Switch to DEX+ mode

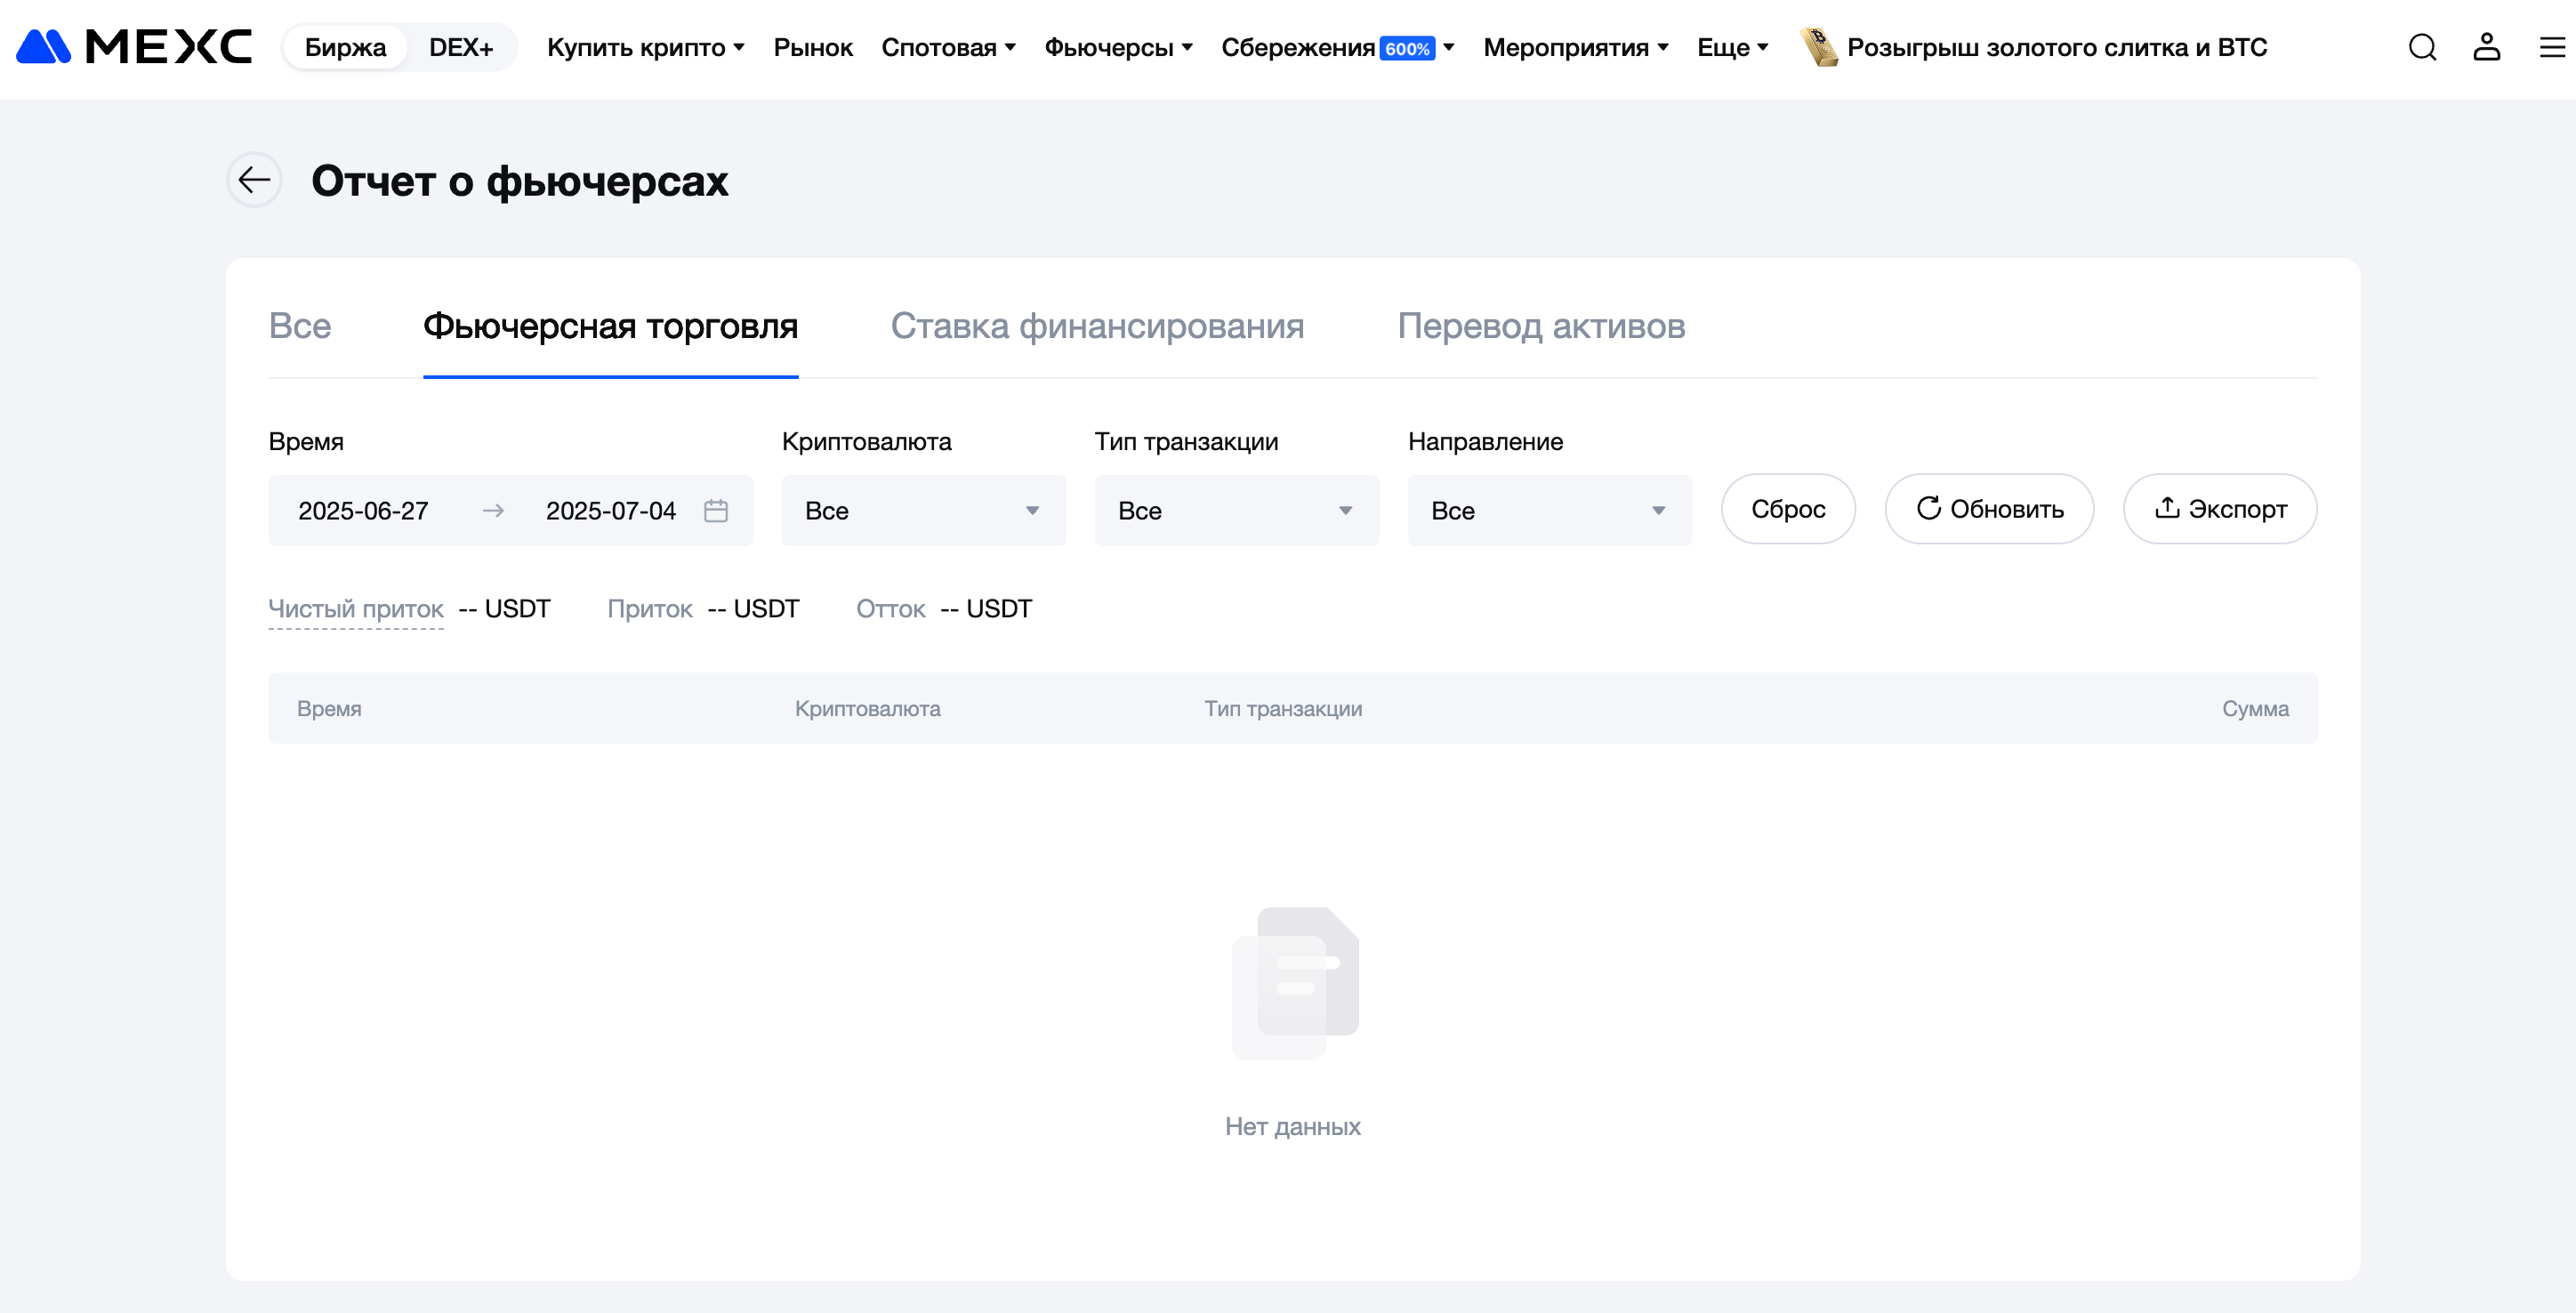click(x=461, y=47)
